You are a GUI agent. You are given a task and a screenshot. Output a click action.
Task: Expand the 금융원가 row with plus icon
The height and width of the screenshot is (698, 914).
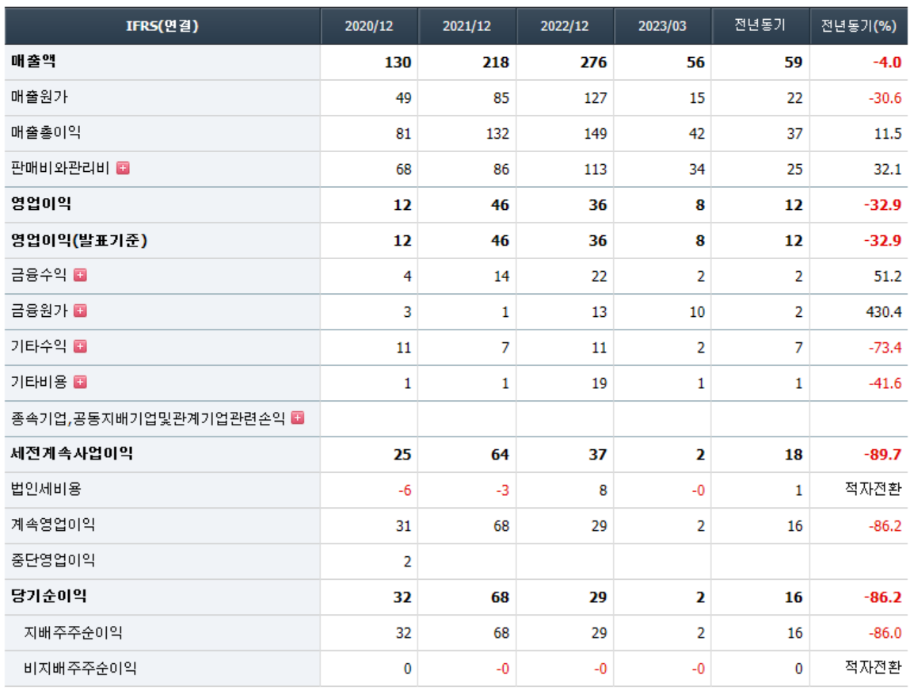coord(81,311)
